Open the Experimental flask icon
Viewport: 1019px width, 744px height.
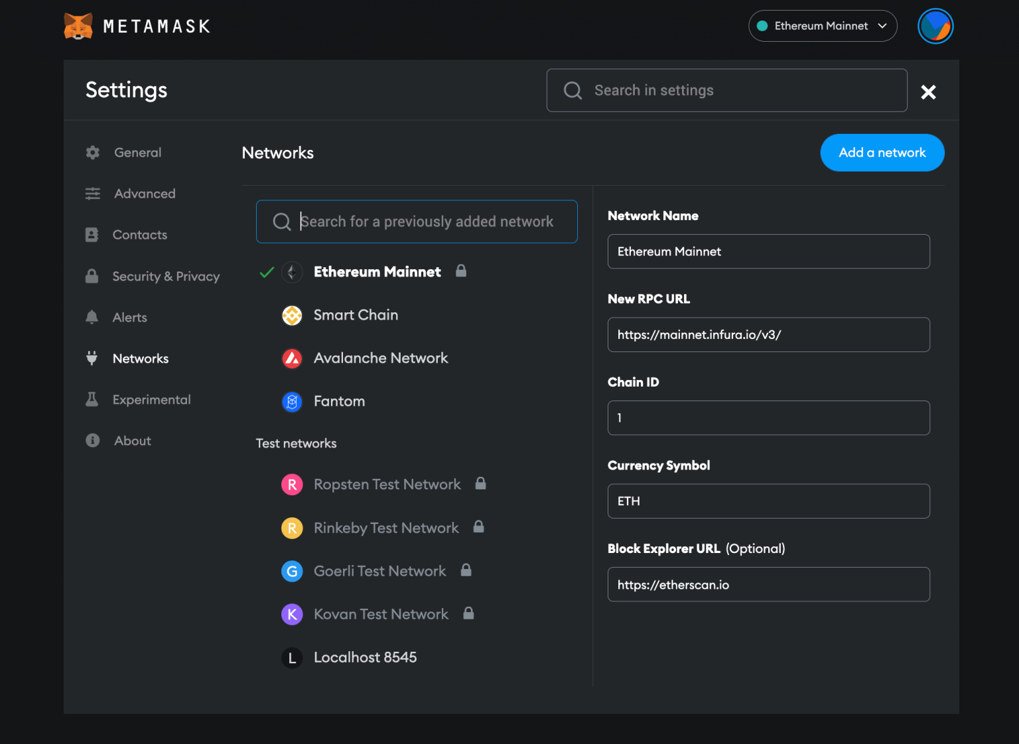92,399
